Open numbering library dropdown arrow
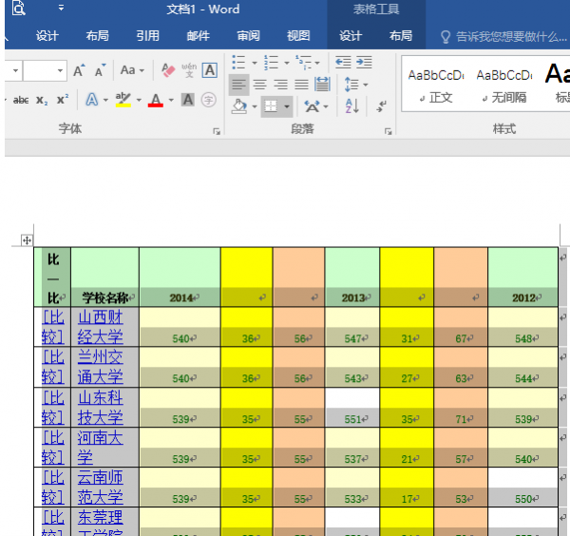The height and width of the screenshot is (536, 570). tap(287, 63)
